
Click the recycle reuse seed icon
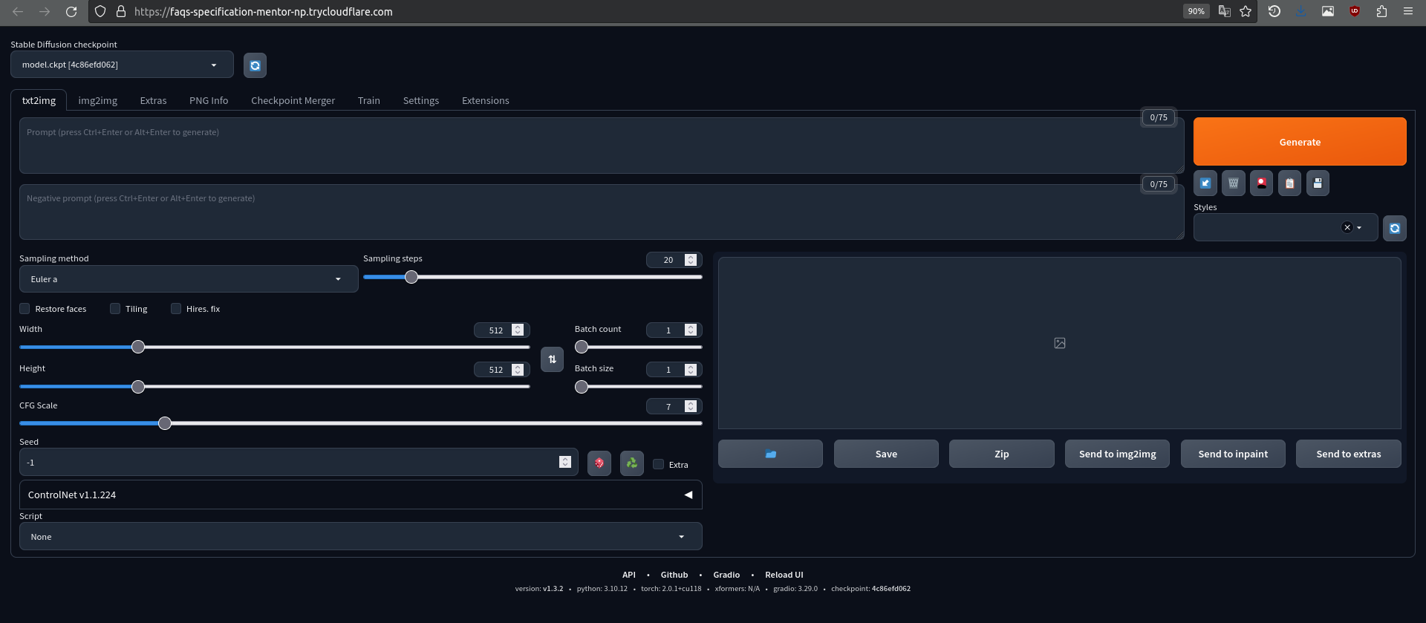point(631,463)
